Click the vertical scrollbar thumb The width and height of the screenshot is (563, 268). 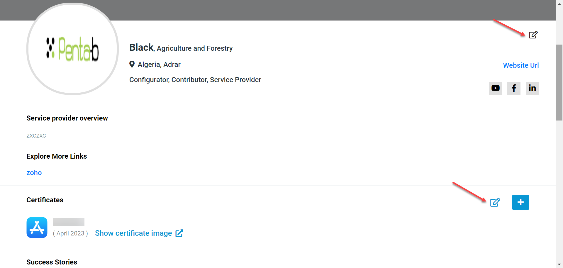559,82
